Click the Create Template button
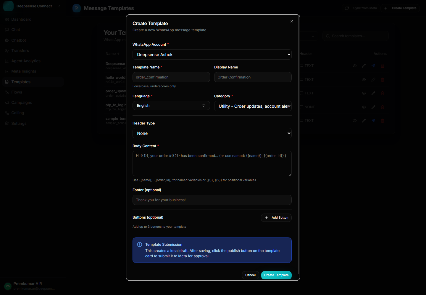The image size is (426, 295). click(276, 275)
